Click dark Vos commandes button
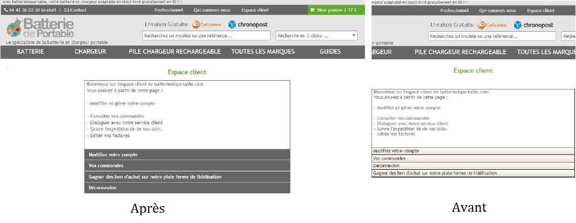 click(x=188, y=166)
